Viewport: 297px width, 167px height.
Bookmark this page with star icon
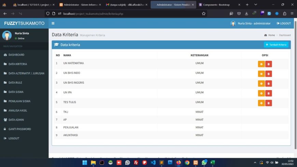tap(203, 14)
